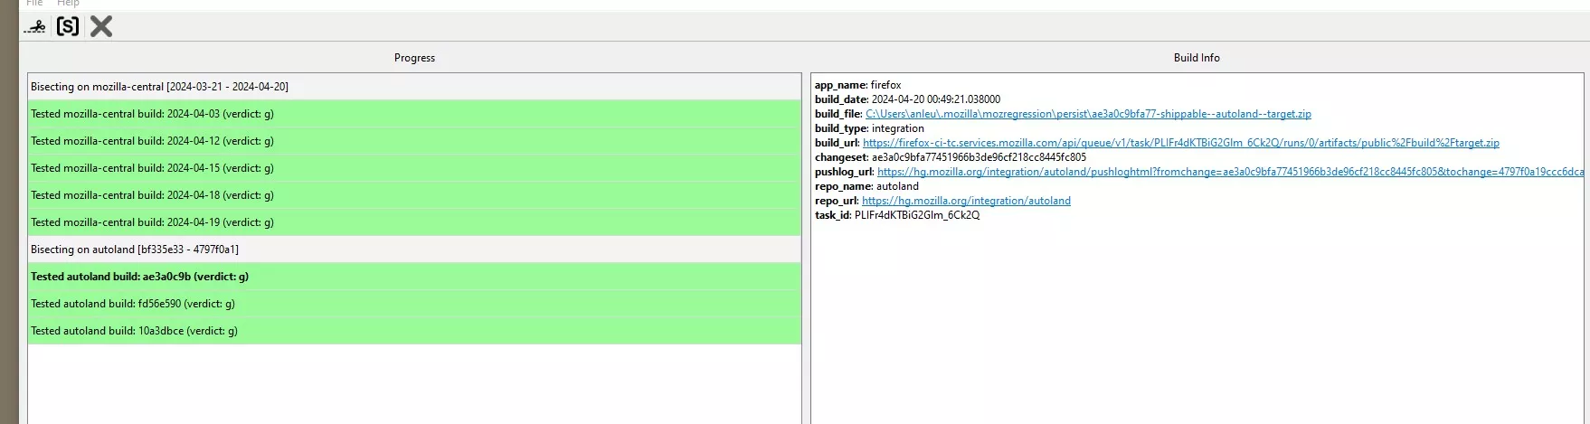Select the tested autoland build 10a3dbce row
The height and width of the screenshot is (424, 1590).
(414, 331)
